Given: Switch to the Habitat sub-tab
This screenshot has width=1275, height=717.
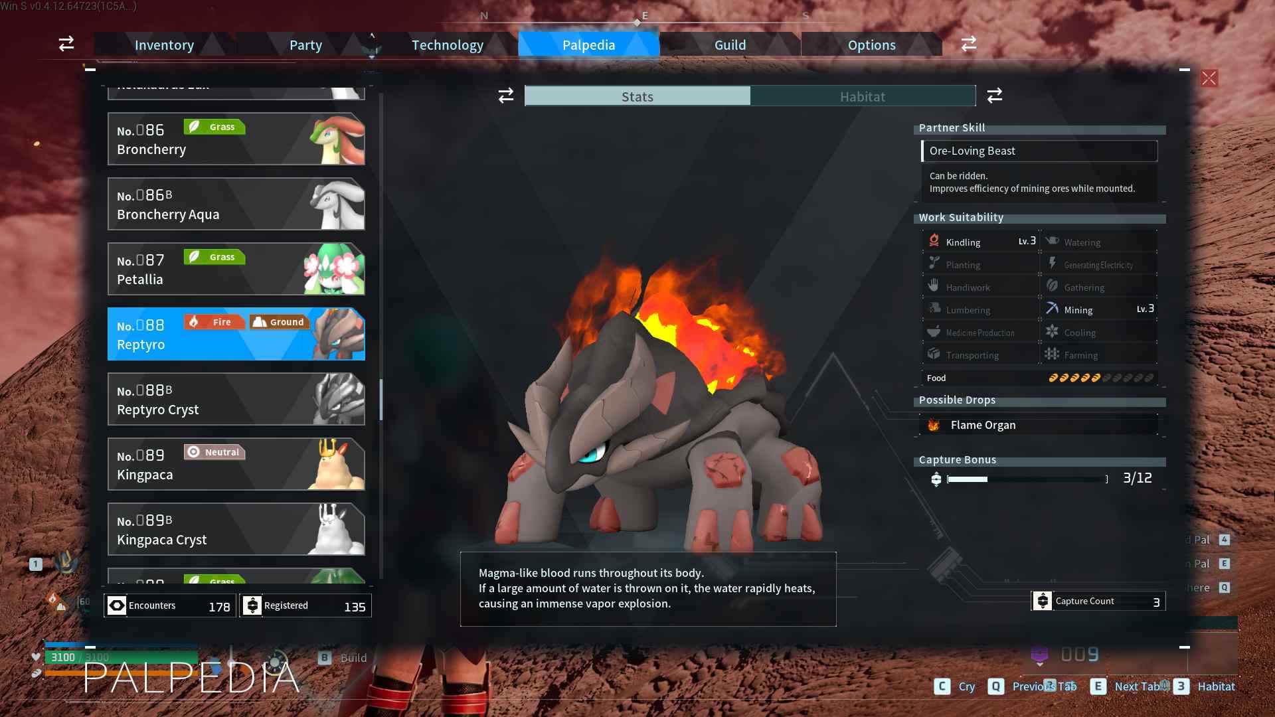Looking at the screenshot, I should pyautogui.click(x=863, y=96).
